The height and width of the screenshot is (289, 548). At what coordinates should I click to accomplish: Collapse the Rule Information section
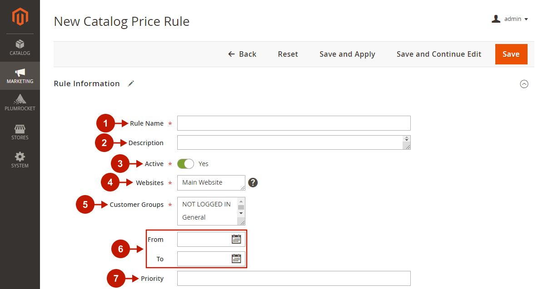coord(524,84)
